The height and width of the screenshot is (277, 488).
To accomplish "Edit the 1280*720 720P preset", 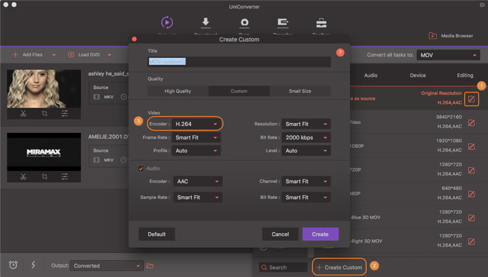I will point(471,170).
